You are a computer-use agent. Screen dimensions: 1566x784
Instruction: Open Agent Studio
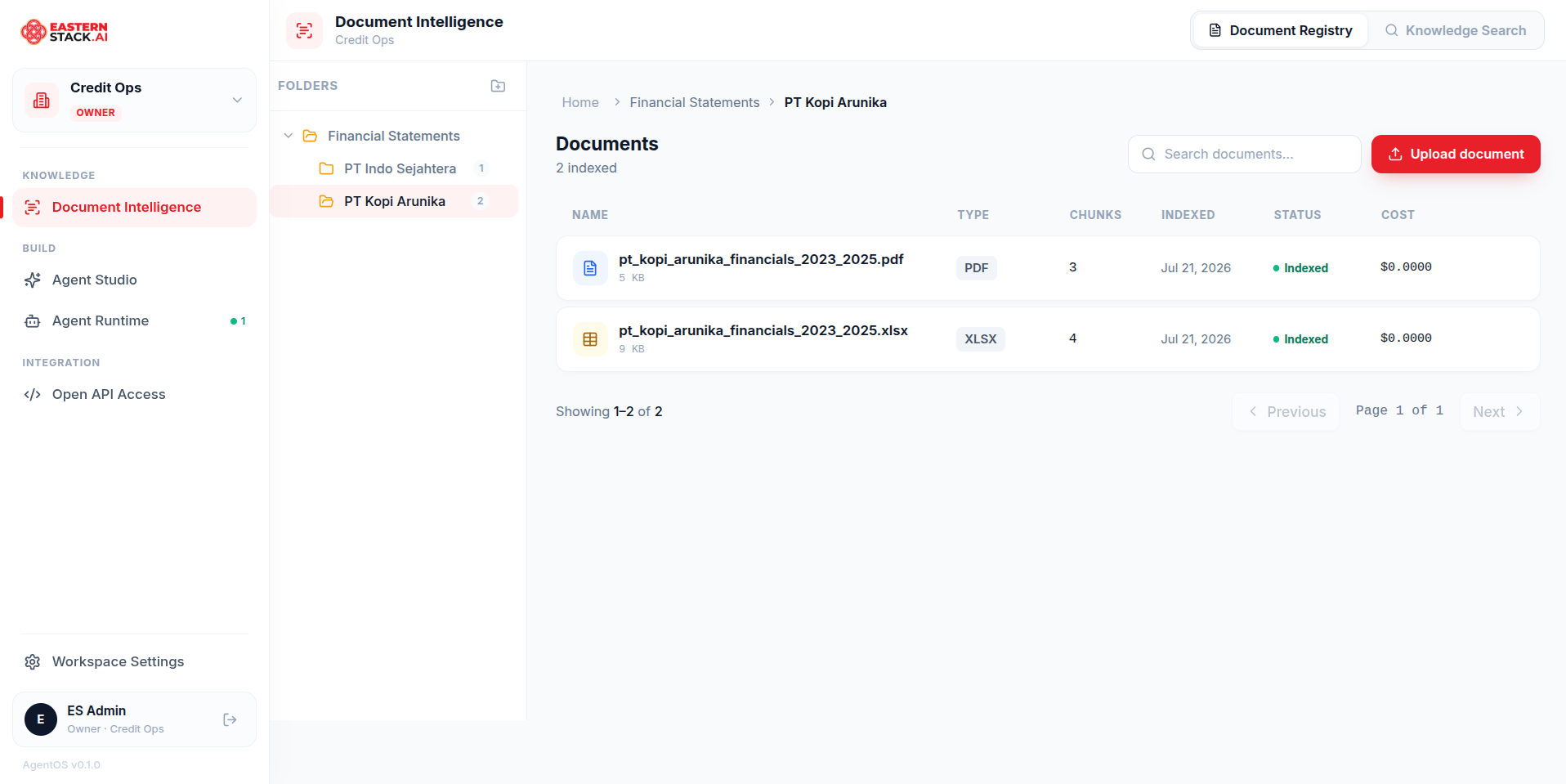click(x=134, y=280)
